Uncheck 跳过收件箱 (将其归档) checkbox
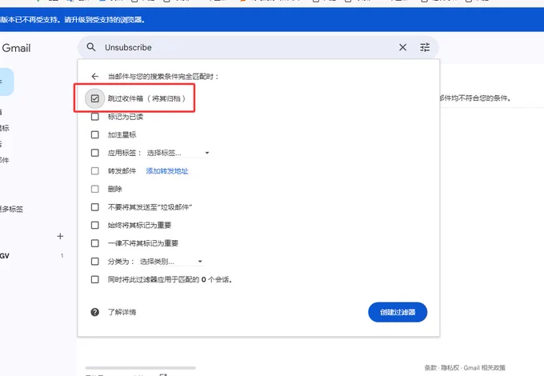 (x=94, y=98)
